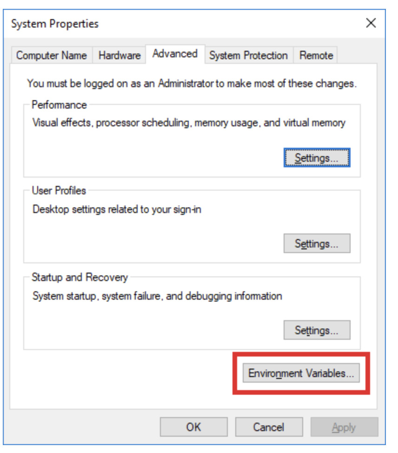Switch to the Remote tab
The height and width of the screenshot is (453, 398).
coord(316,55)
